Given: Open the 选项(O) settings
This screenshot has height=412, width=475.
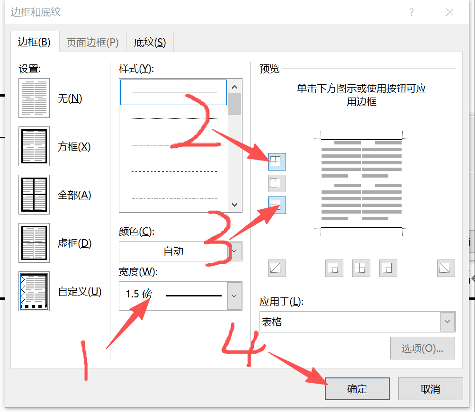Looking at the screenshot, I should pyautogui.click(x=422, y=348).
